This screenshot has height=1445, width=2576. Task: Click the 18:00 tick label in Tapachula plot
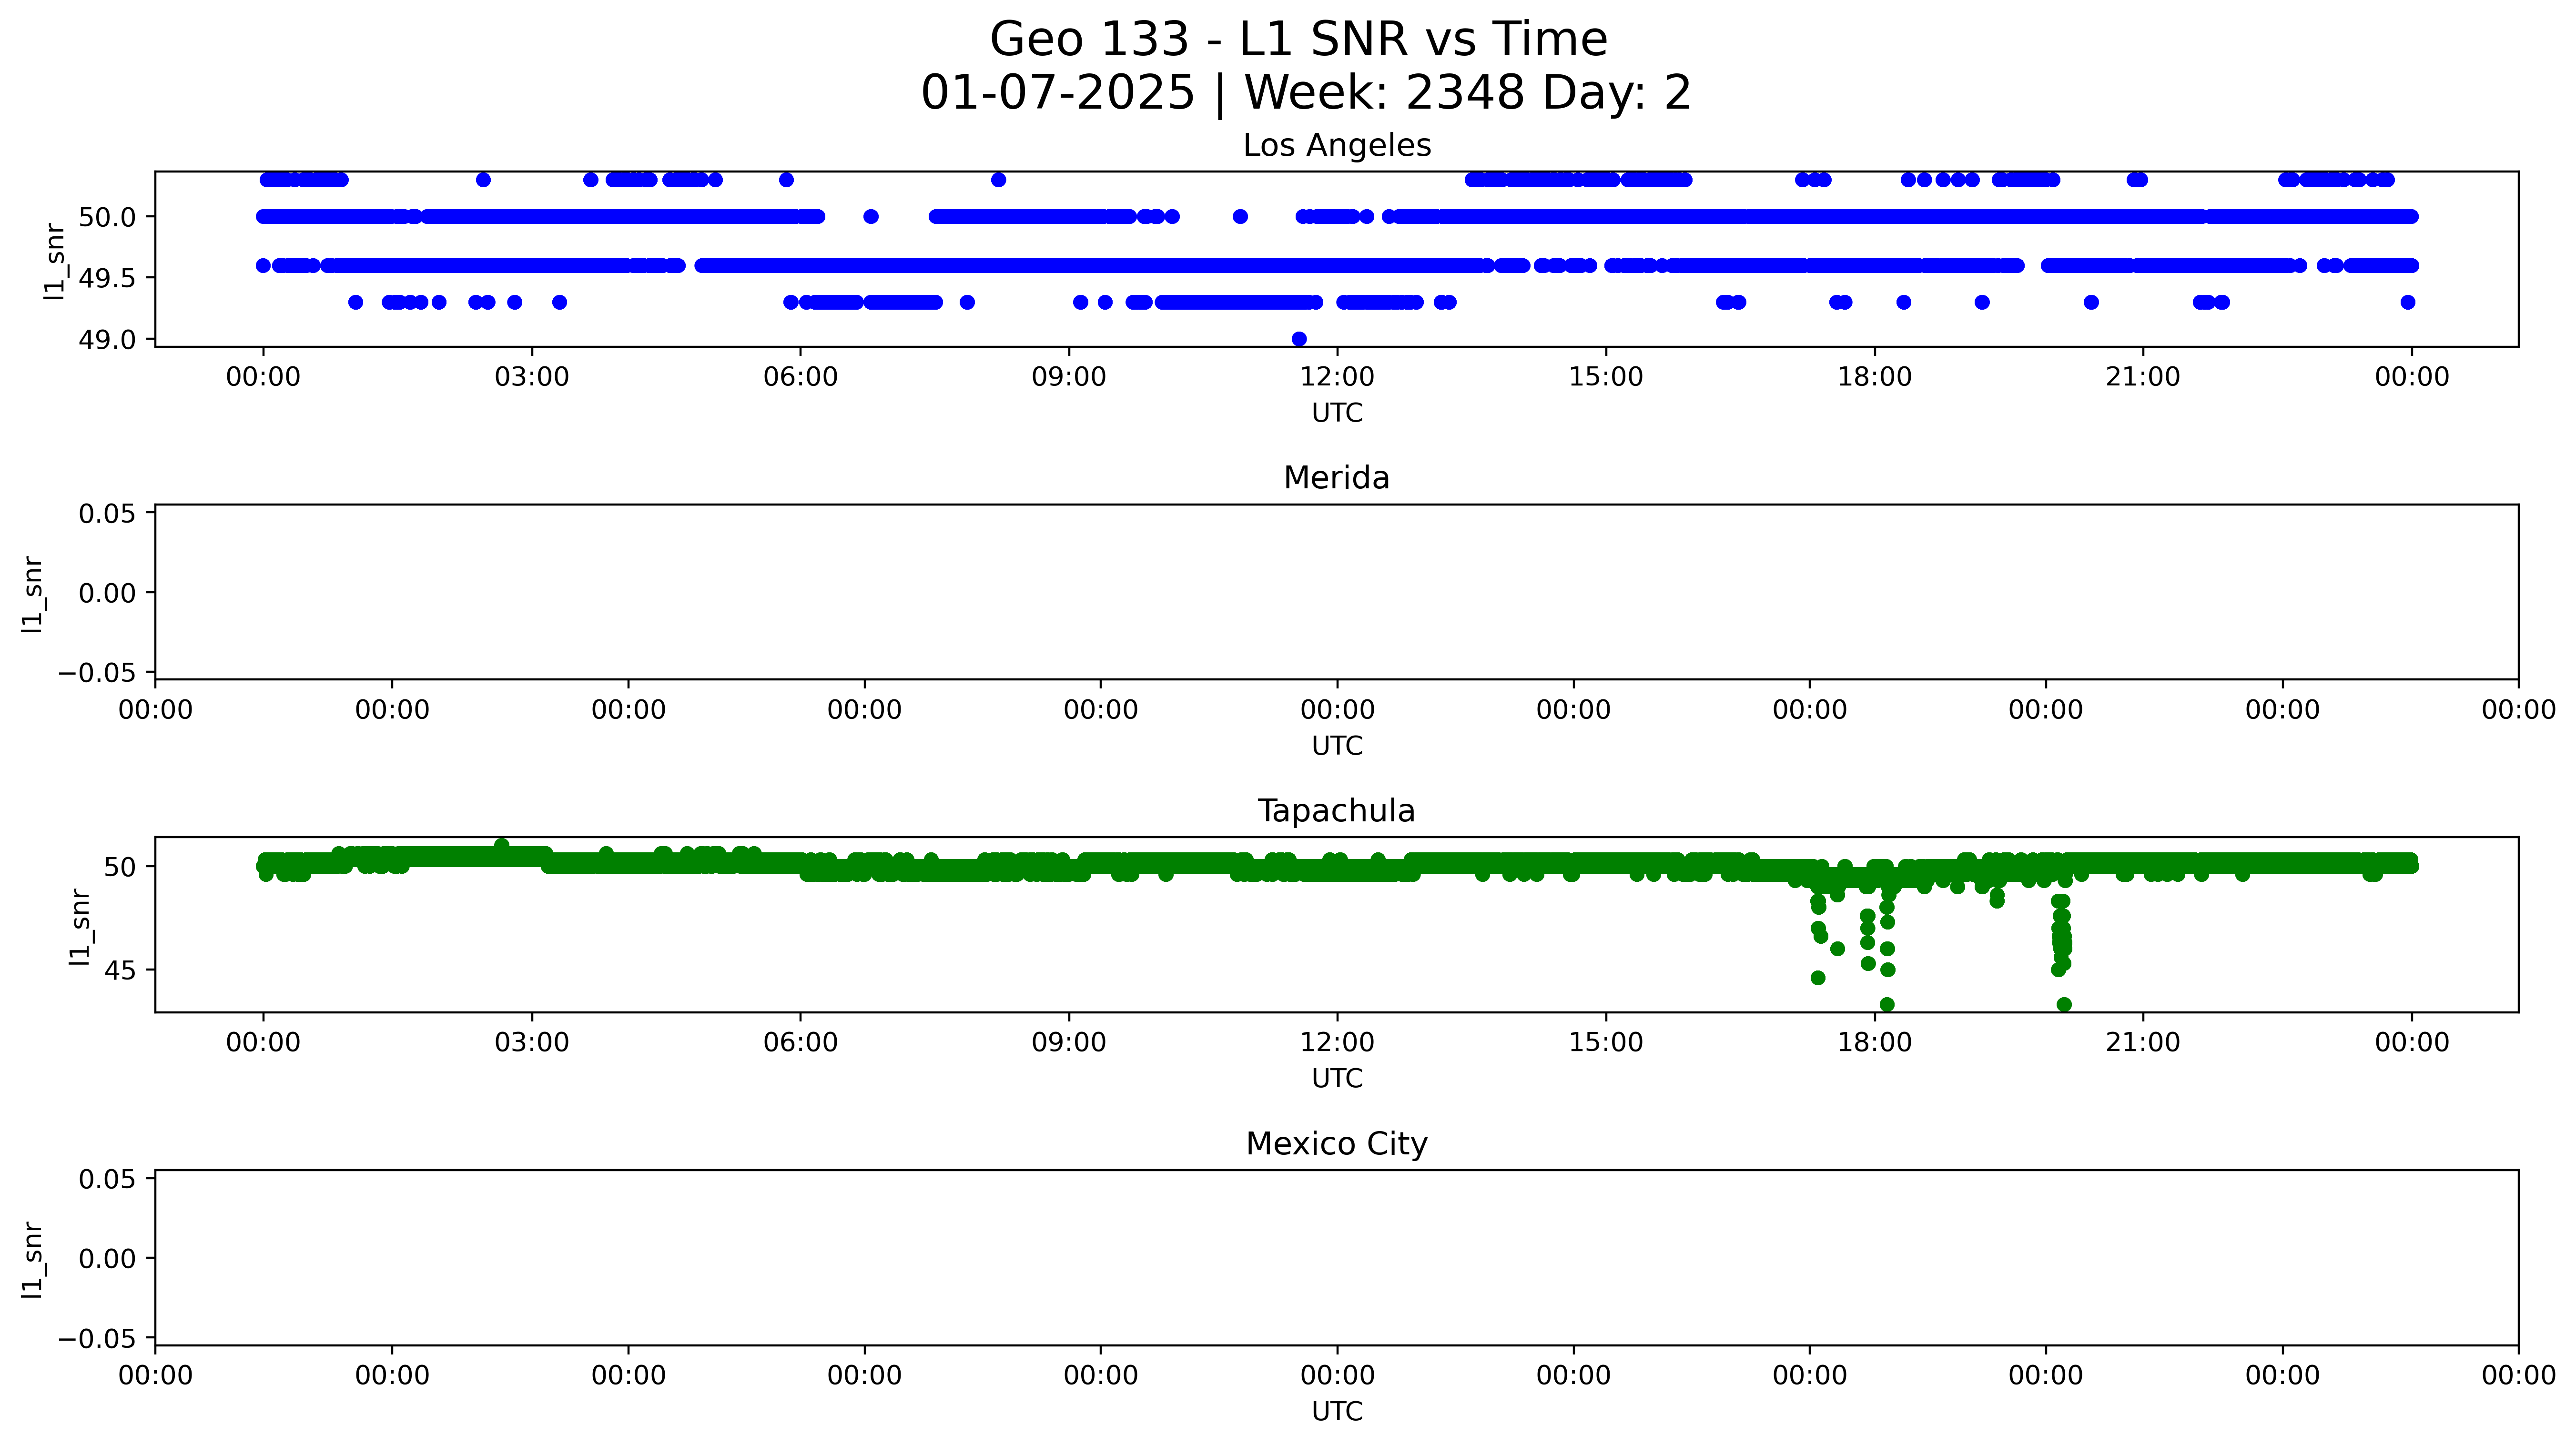click(x=1874, y=1043)
